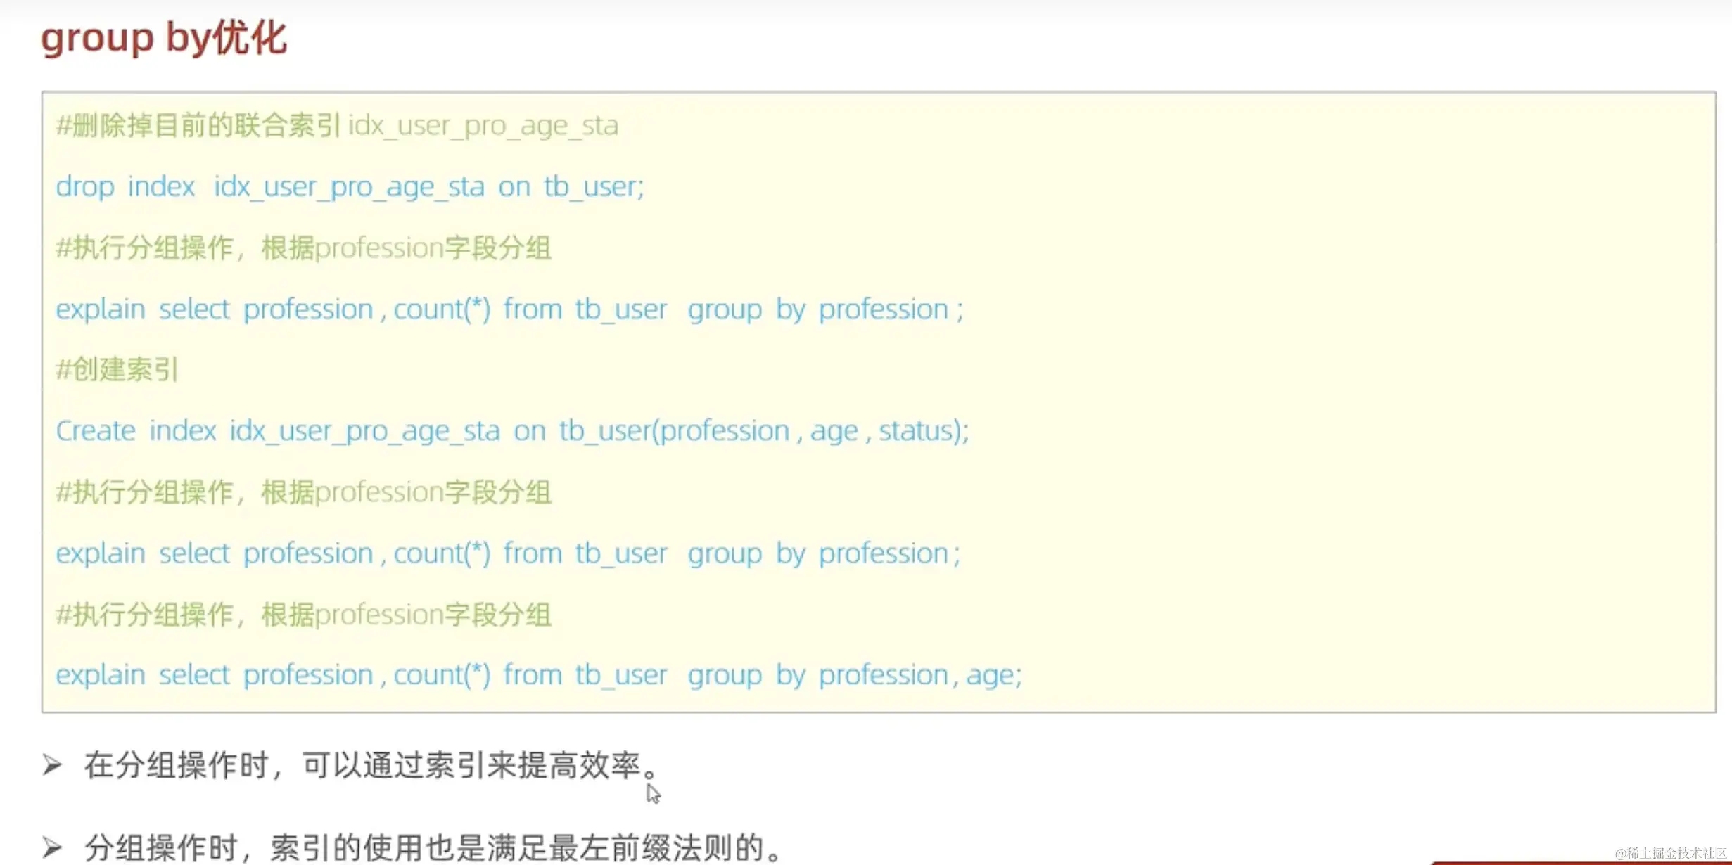This screenshot has width=1732, height=865.
Task: Click the middle '#执行分组操作' comment line
Action: pyautogui.click(x=303, y=492)
